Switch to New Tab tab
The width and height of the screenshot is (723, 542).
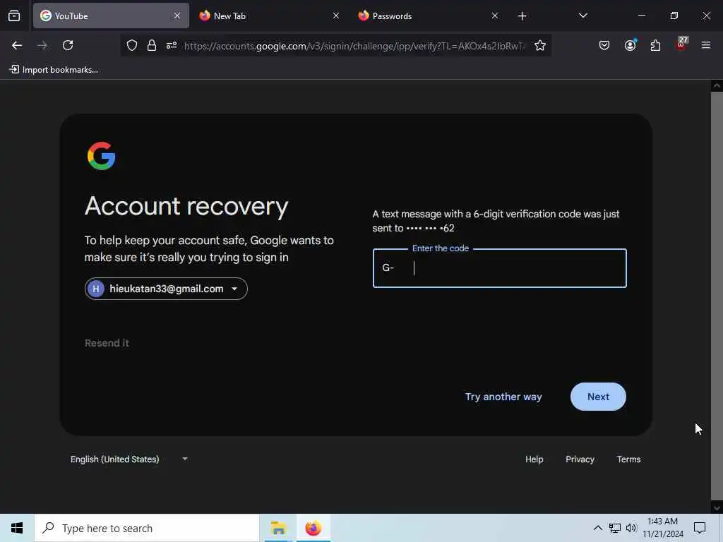tap(268, 16)
